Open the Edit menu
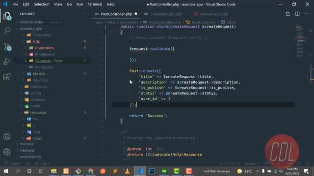 [x=26, y=4]
